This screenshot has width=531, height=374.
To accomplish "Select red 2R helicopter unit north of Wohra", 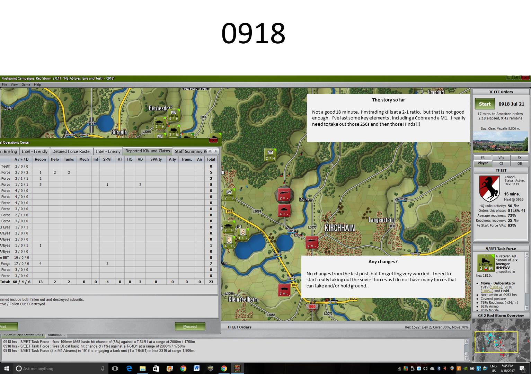I will tap(284, 195).
